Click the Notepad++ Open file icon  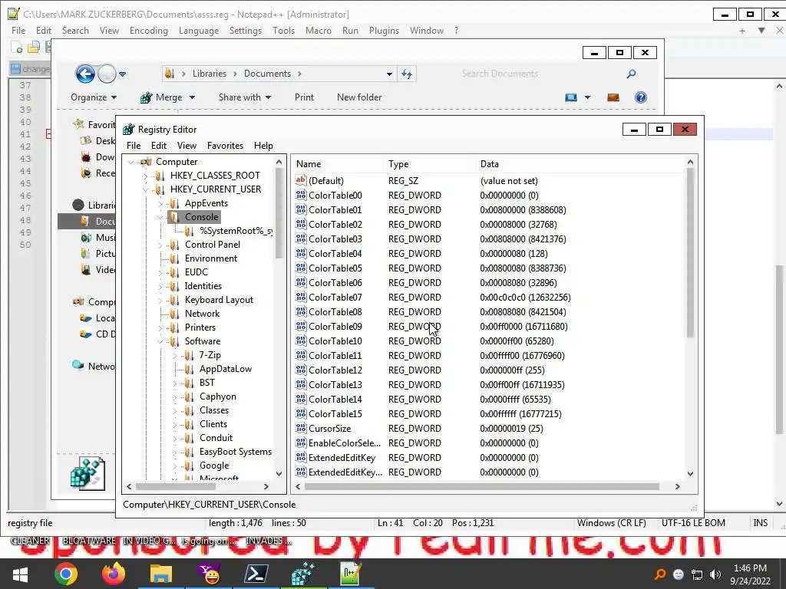(34, 48)
